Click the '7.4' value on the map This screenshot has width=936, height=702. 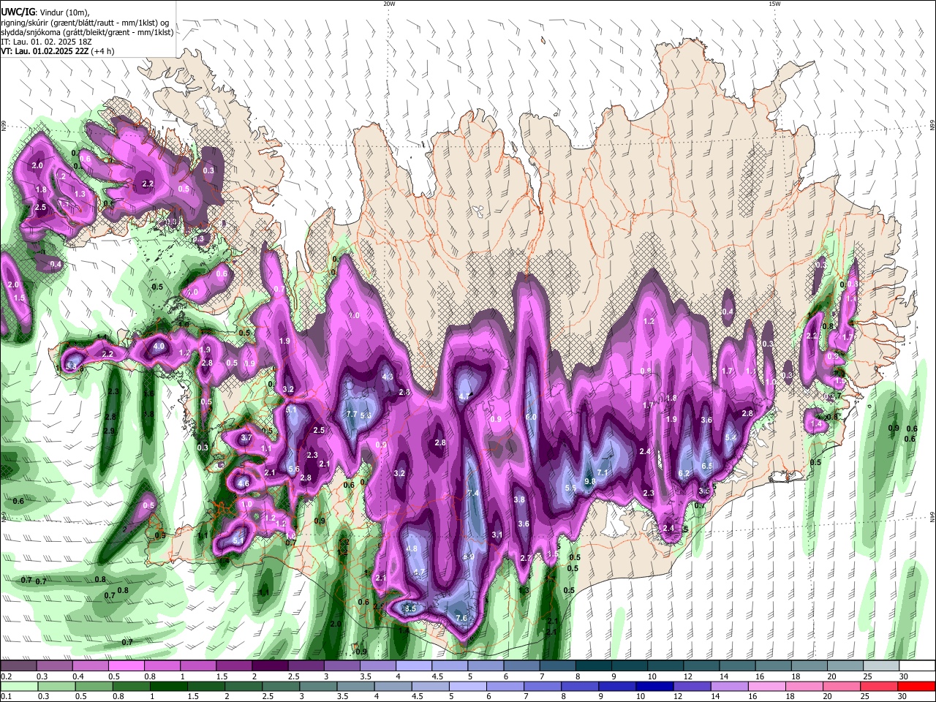tap(473, 494)
